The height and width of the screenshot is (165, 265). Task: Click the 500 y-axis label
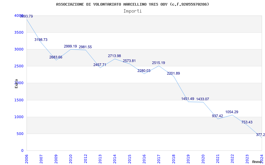pyautogui.click(x=20, y=134)
